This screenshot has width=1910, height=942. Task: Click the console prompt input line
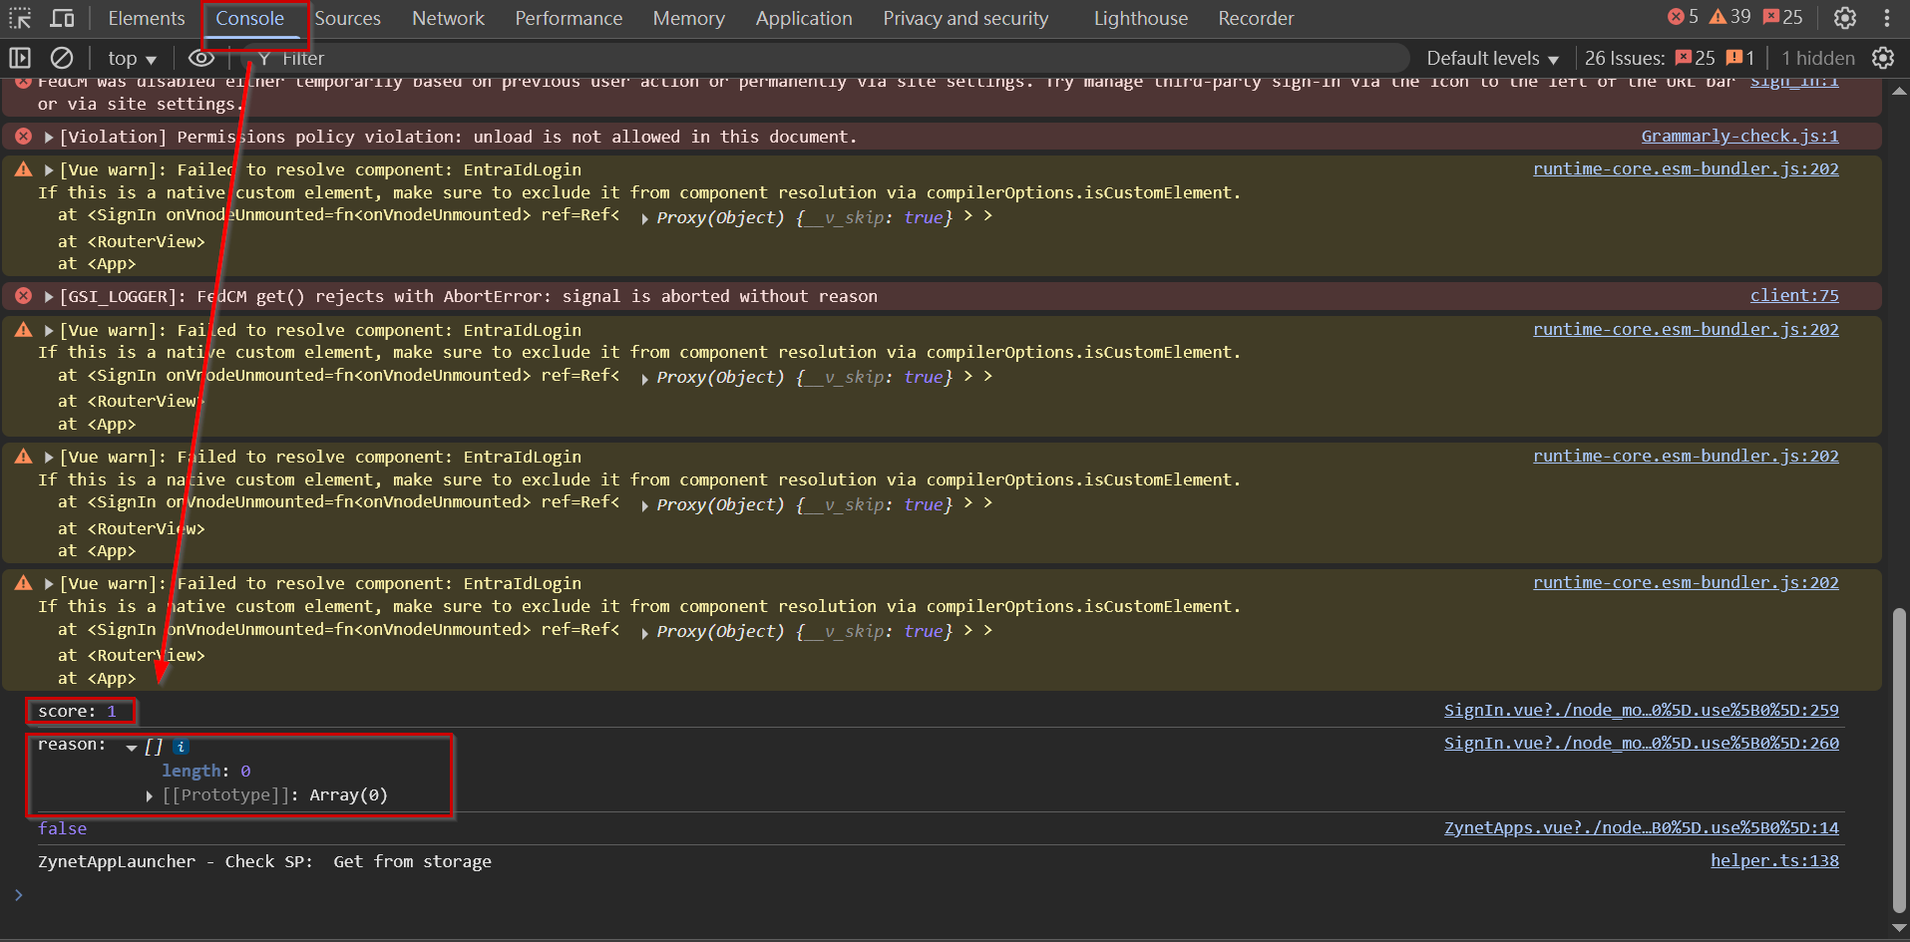(948, 894)
